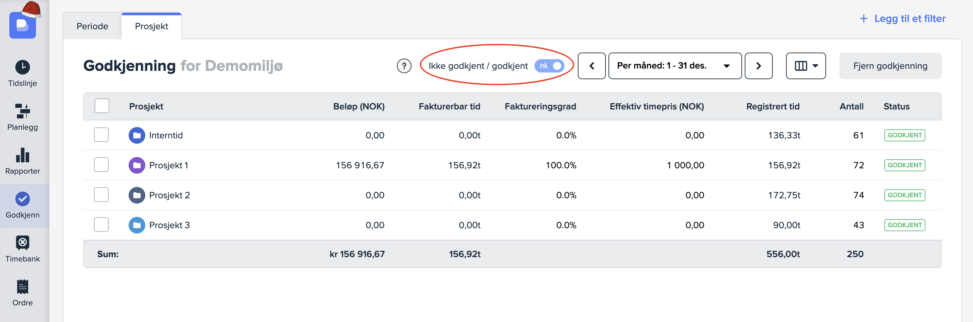Check the select-all checkbox in header

(x=102, y=106)
